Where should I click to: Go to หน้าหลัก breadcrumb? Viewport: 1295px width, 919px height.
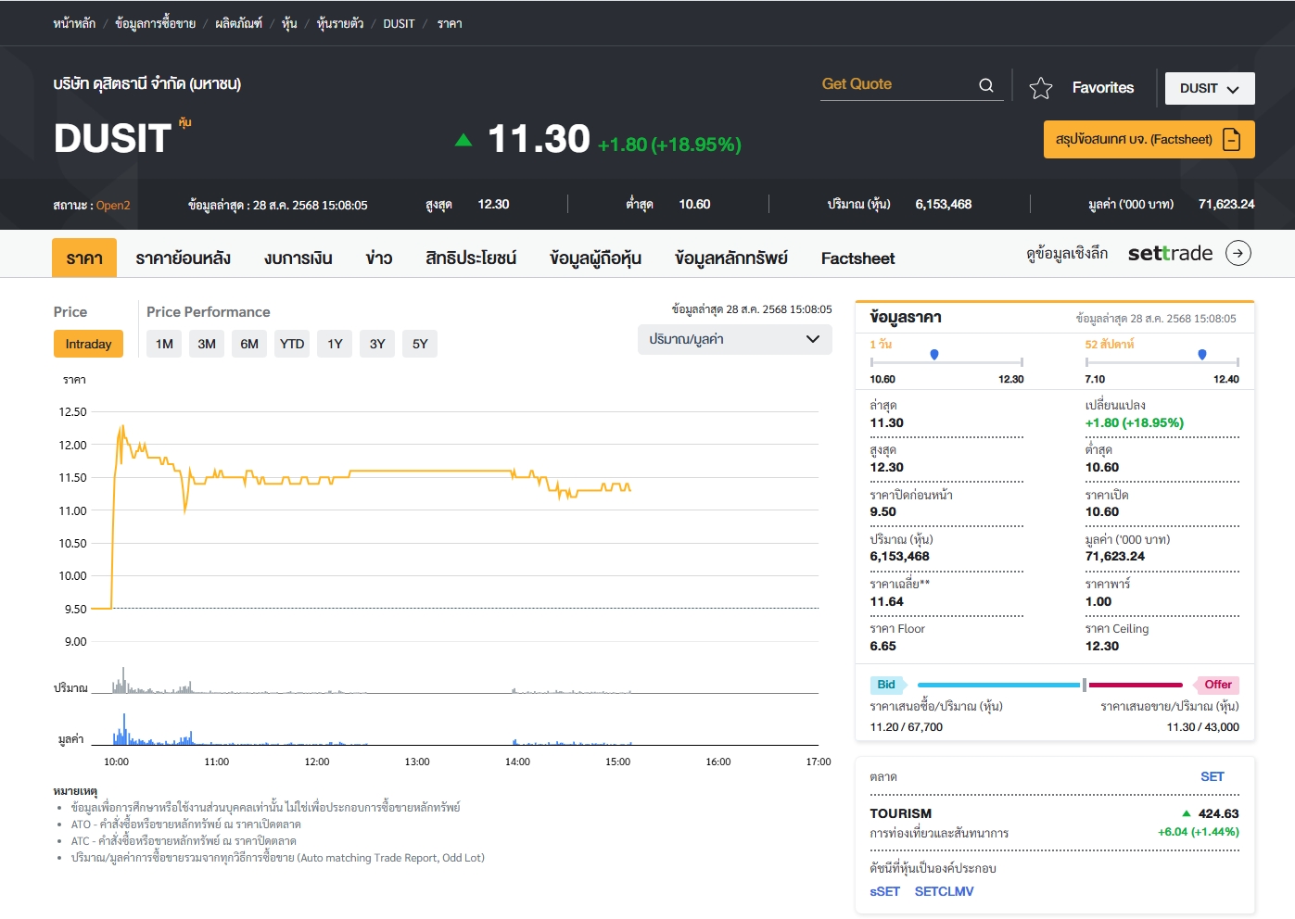click(x=74, y=23)
